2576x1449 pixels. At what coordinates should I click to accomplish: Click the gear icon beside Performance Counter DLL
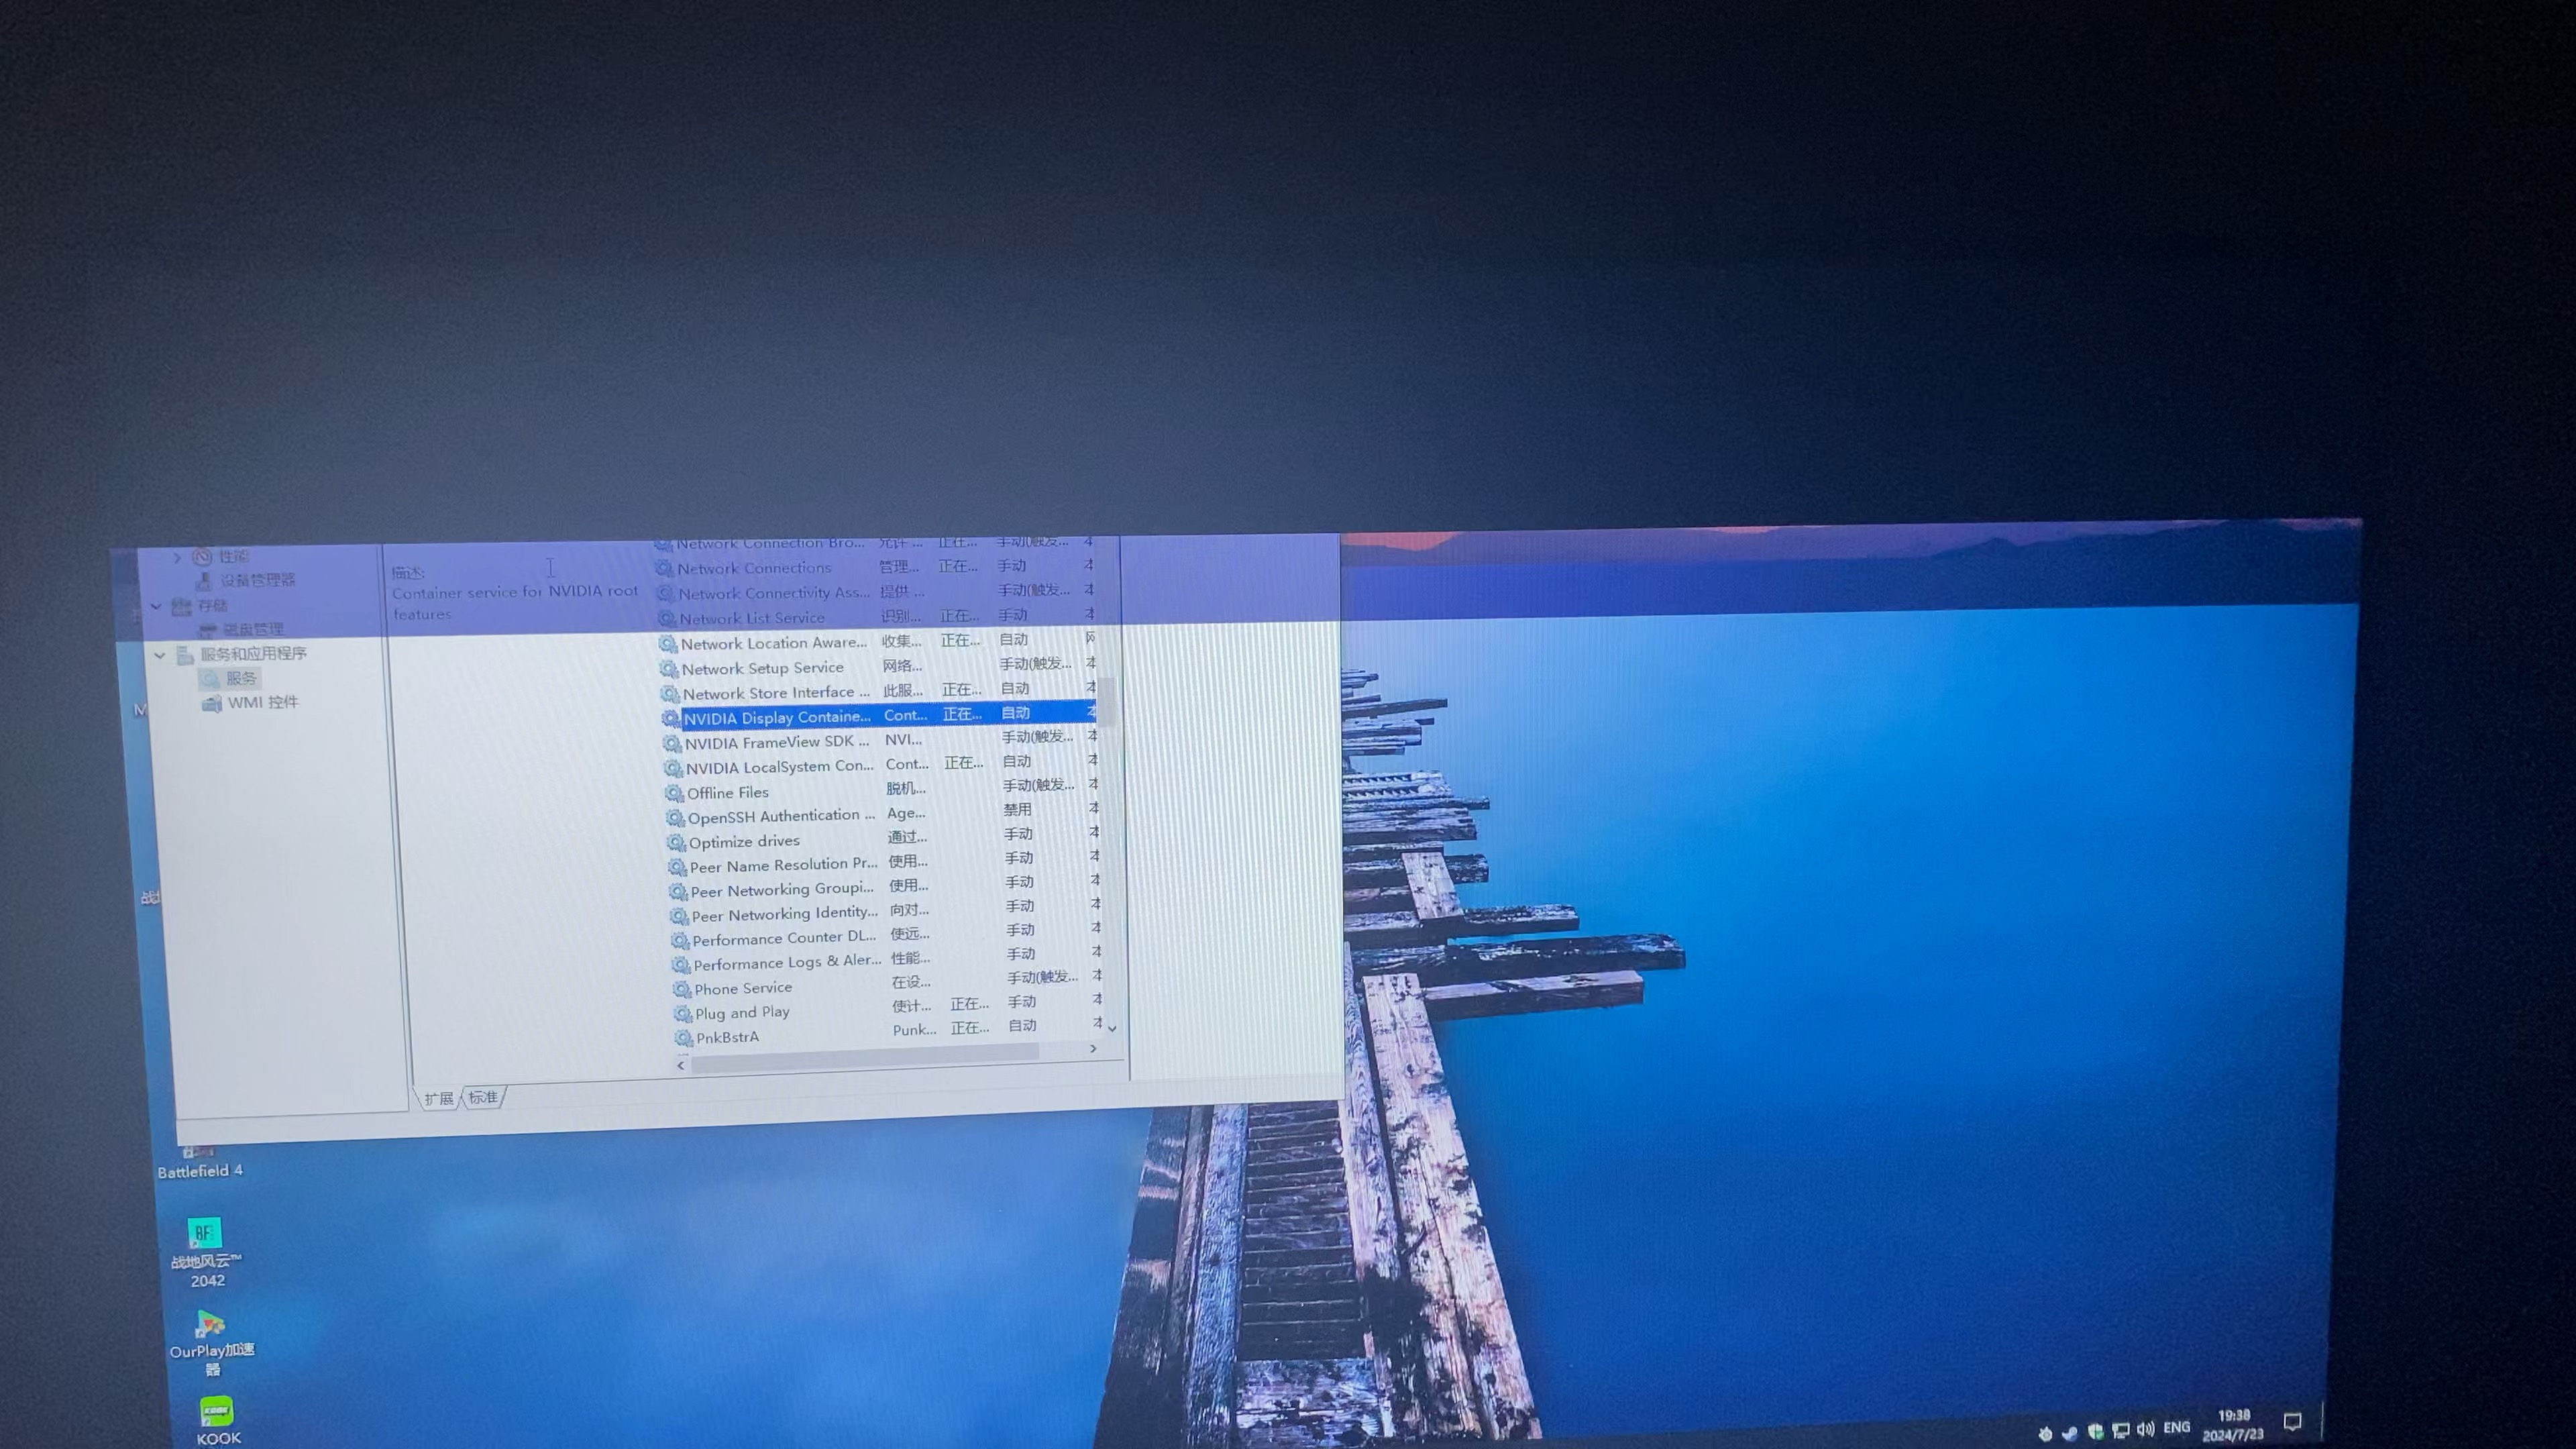click(680, 940)
